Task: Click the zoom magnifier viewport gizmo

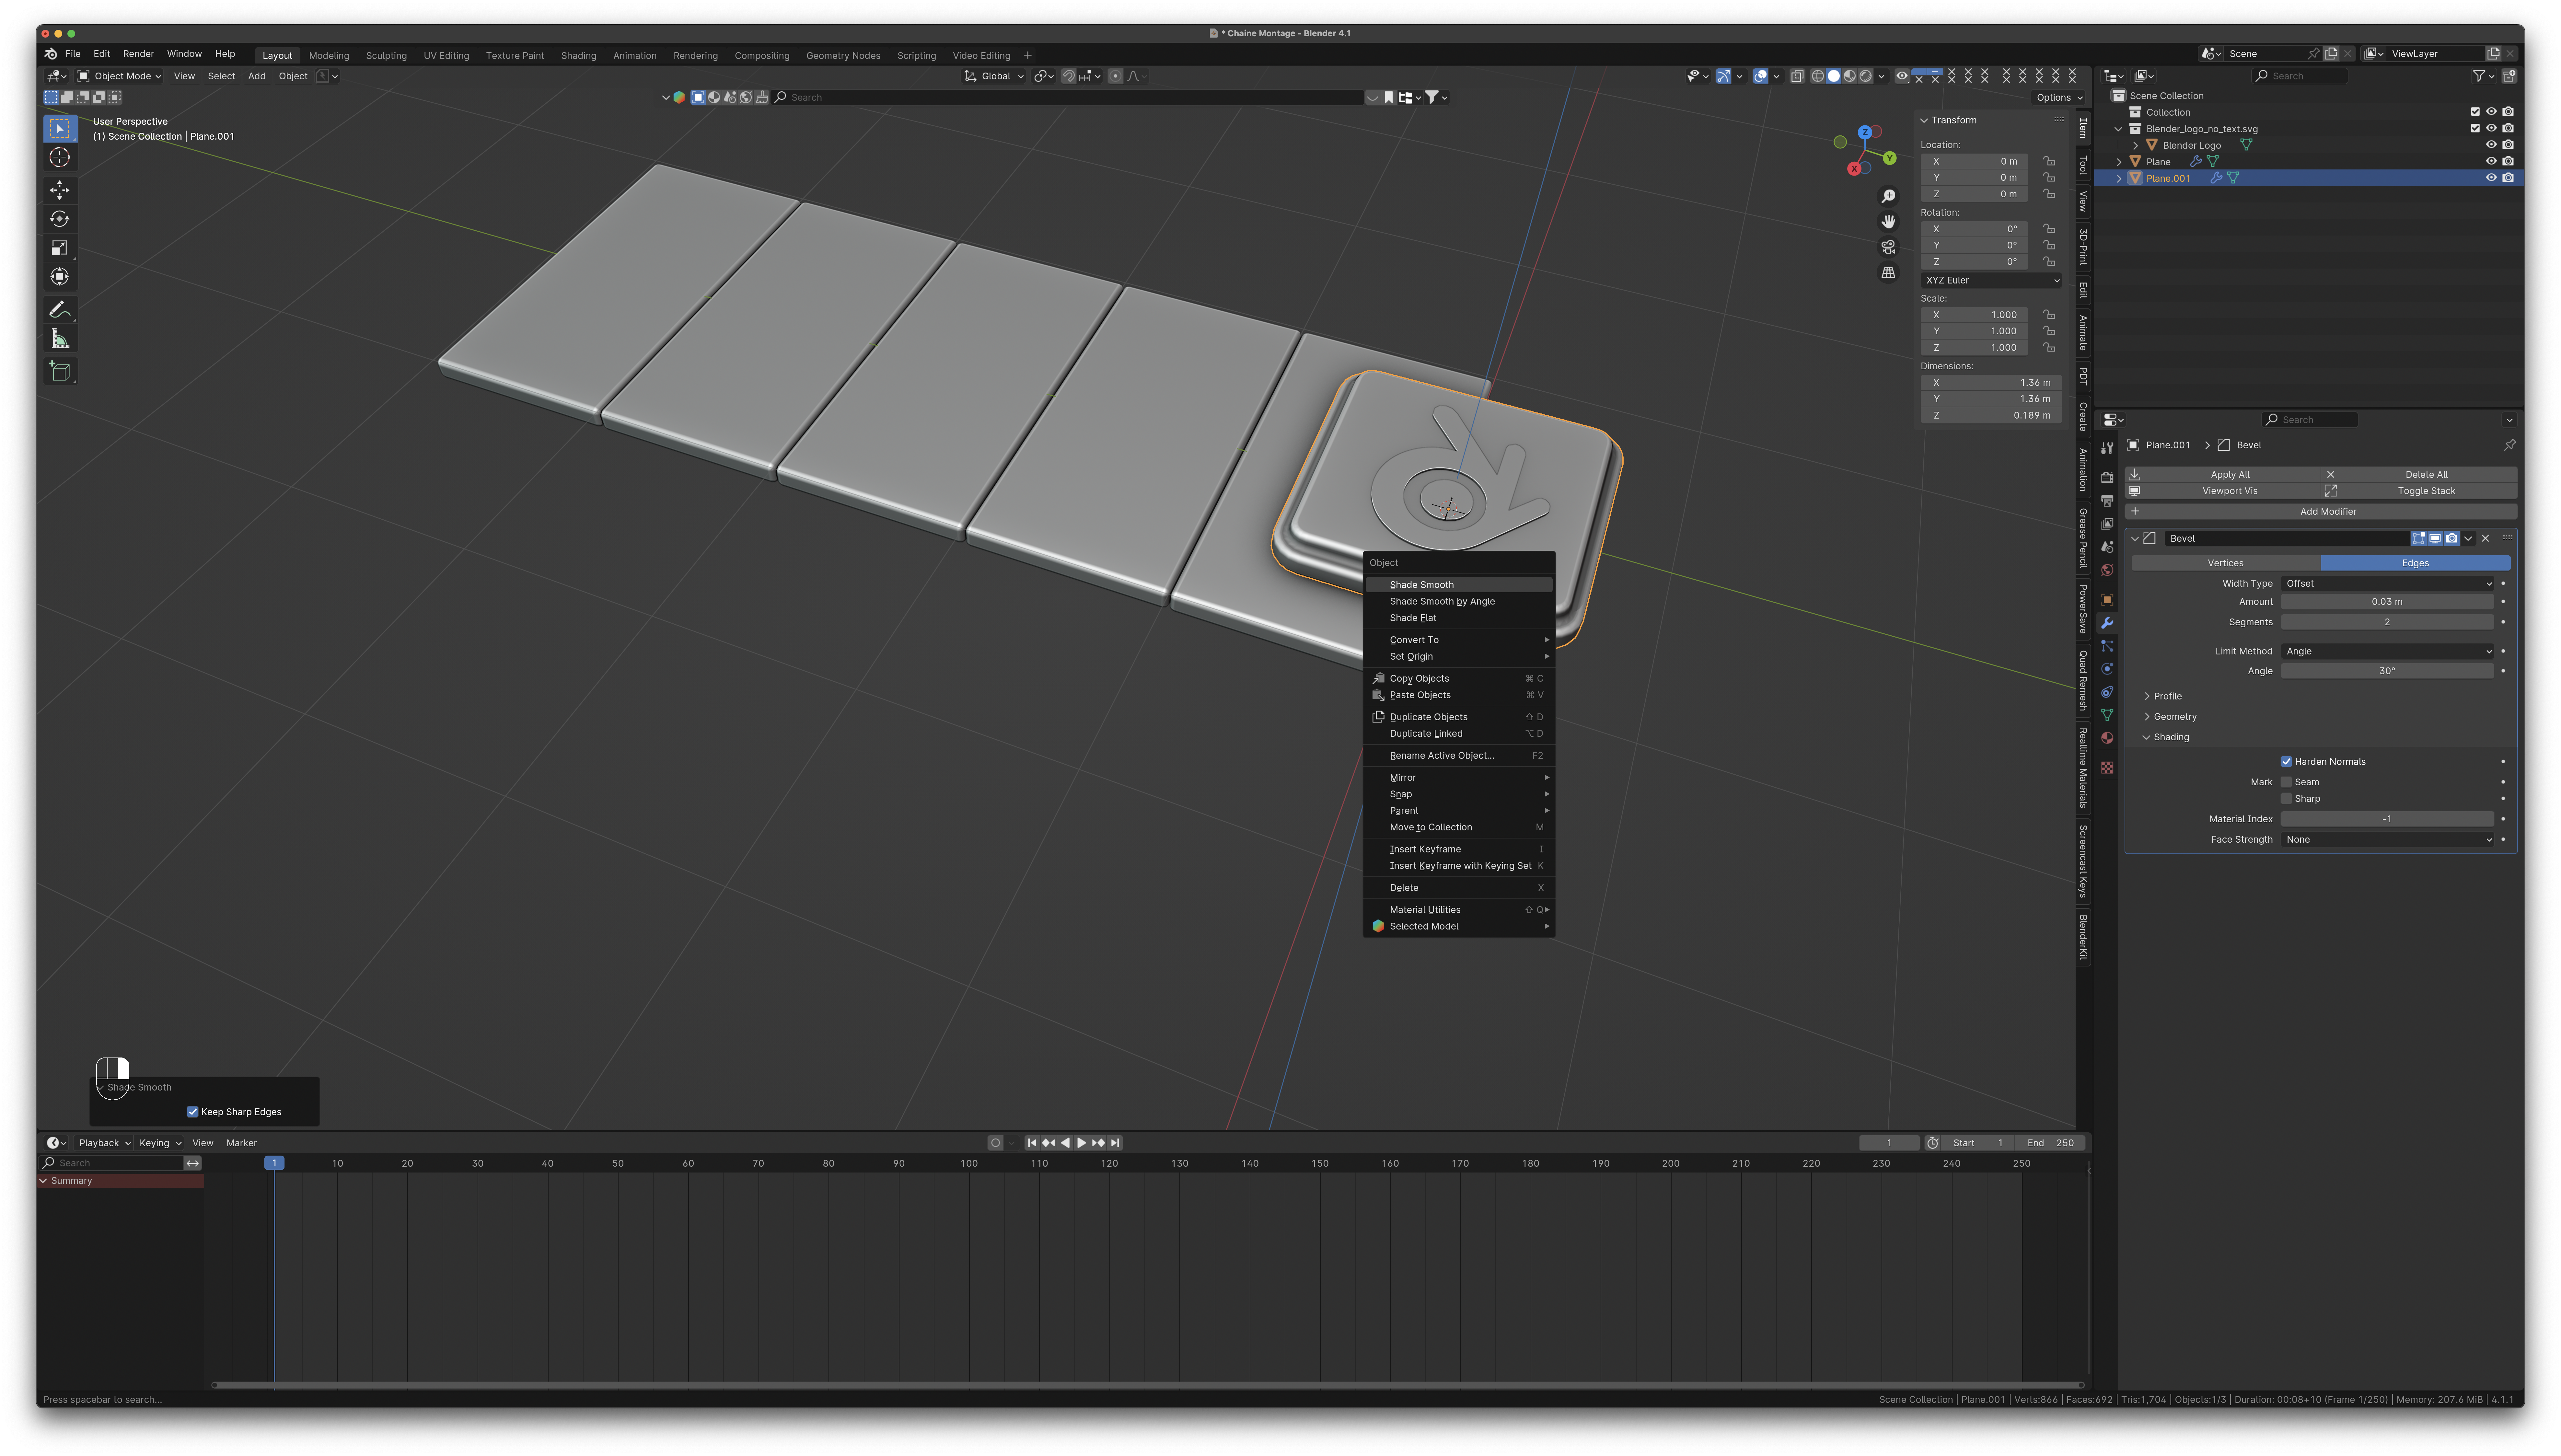Action: coord(1888,196)
